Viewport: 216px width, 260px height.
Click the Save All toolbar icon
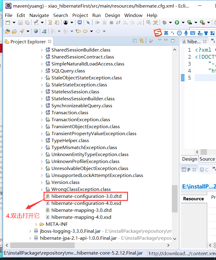(27, 22)
